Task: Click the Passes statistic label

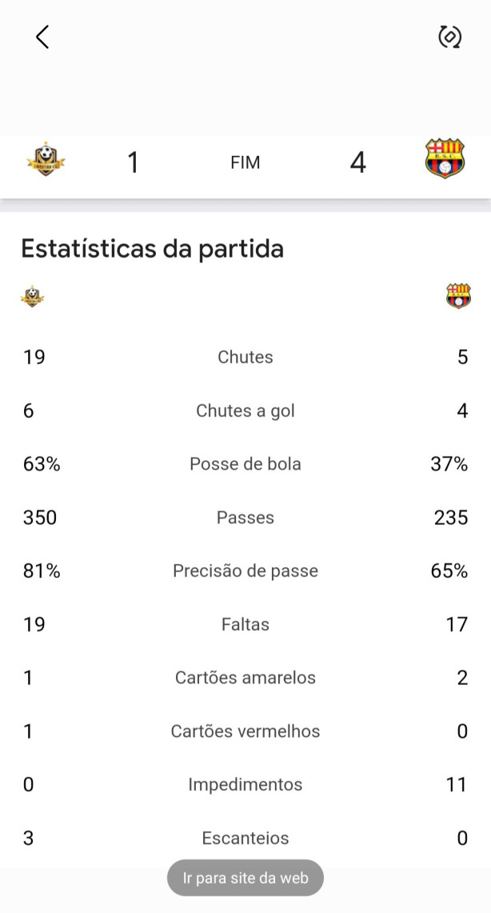Action: (245, 518)
